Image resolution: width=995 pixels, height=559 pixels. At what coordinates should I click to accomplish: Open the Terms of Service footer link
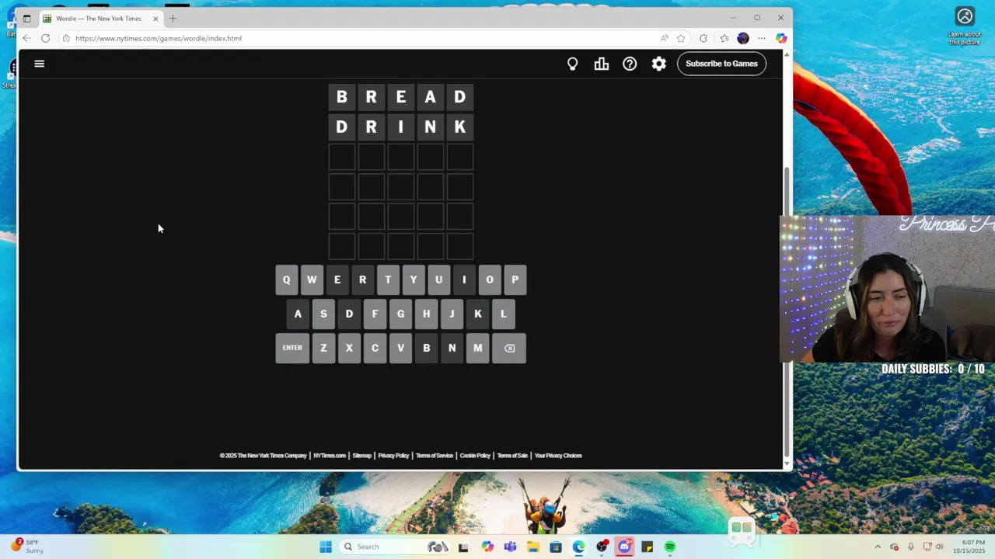(x=435, y=456)
